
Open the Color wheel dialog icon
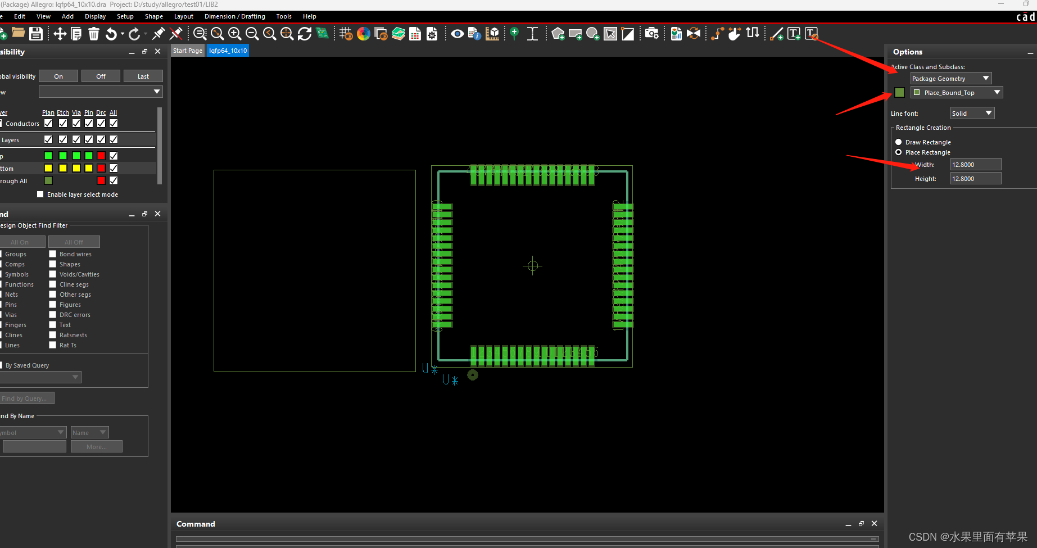click(x=364, y=34)
